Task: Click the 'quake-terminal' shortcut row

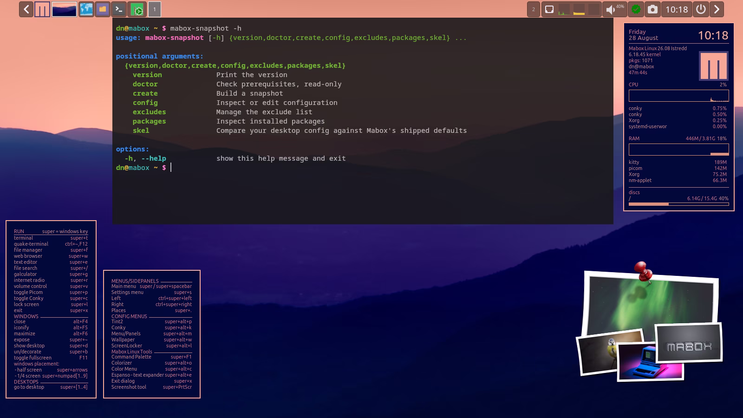Action: pos(51,244)
